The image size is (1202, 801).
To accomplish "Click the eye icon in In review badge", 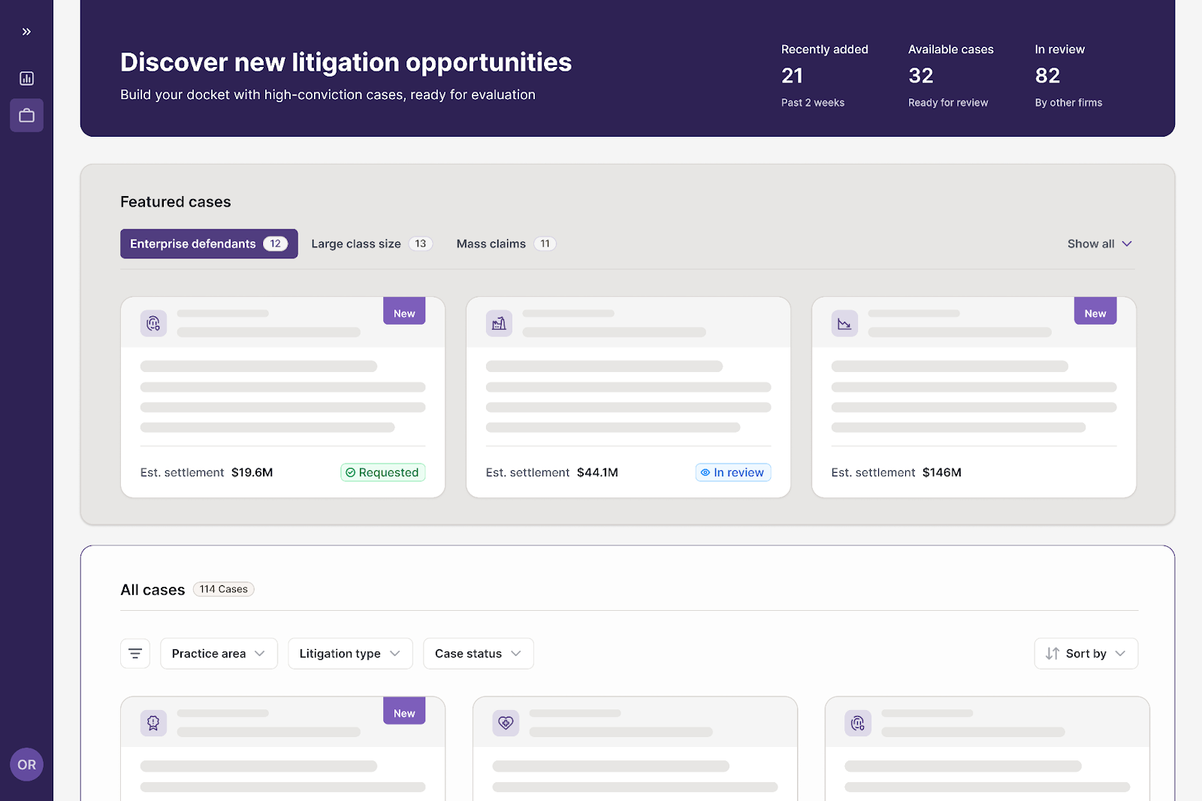I will click(705, 473).
